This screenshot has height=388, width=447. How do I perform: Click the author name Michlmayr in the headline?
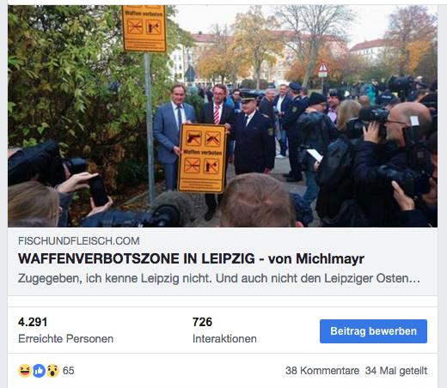tap(330, 258)
